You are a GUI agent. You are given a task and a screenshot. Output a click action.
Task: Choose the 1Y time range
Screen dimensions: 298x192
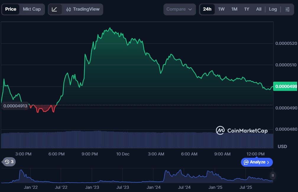point(247,9)
